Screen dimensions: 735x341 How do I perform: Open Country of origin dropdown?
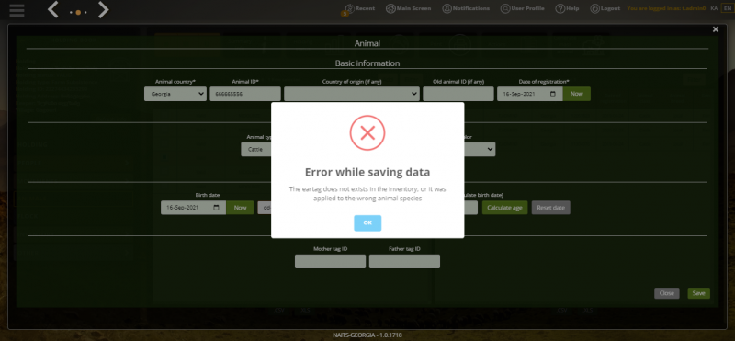coord(352,94)
